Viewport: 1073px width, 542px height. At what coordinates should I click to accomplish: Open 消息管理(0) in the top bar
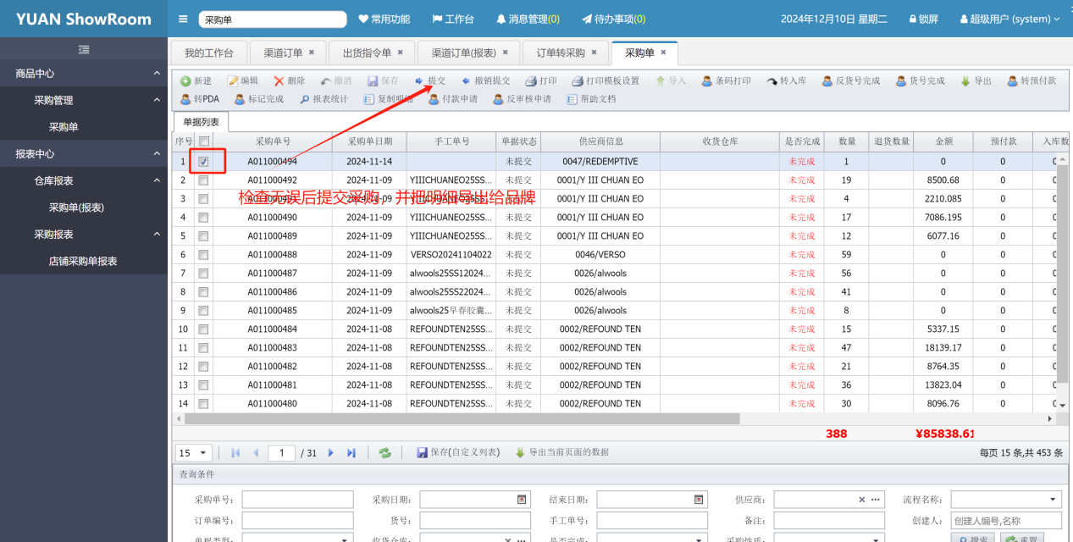click(x=528, y=19)
